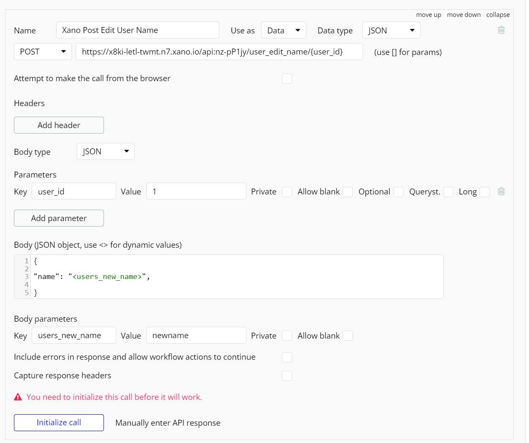Click the red warning triangle icon
This screenshot has width=529, height=443.
click(x=18, y=397)
